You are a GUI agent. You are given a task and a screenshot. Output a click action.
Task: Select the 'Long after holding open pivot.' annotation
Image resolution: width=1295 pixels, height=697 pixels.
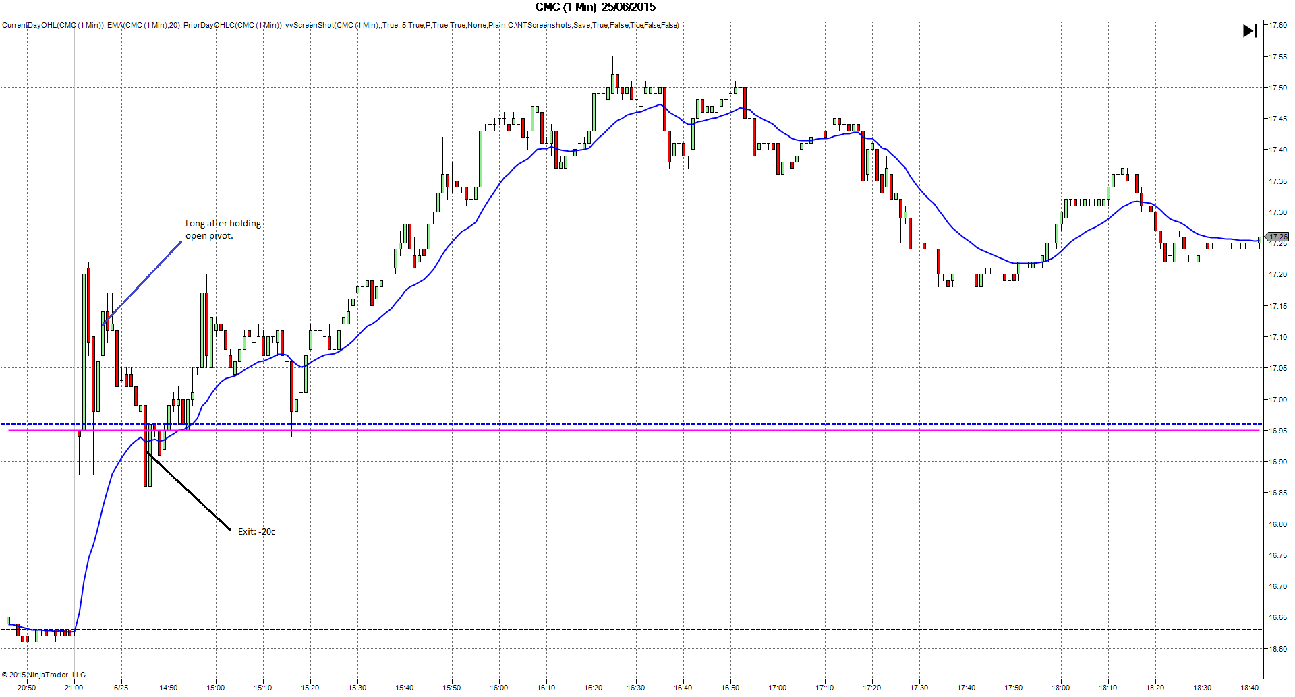pos(223,229)
